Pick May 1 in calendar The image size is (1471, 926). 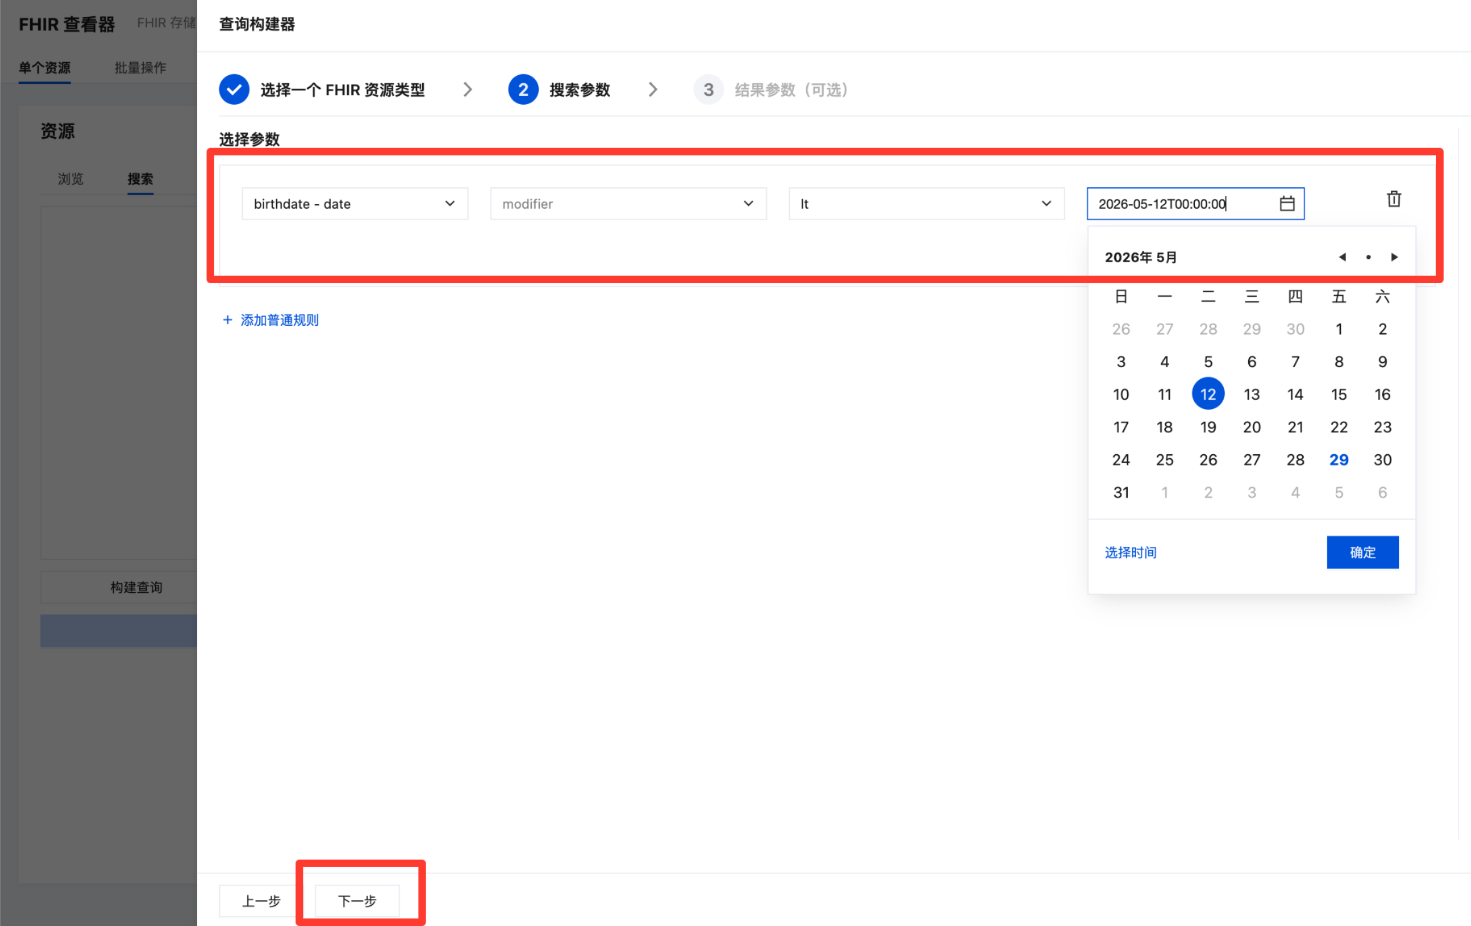[x=1339, y=329]
